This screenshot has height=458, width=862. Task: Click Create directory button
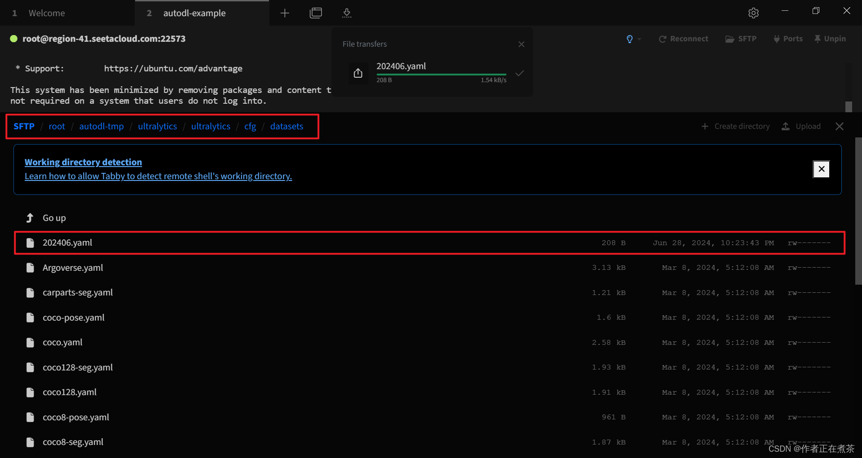pos(735,127)
